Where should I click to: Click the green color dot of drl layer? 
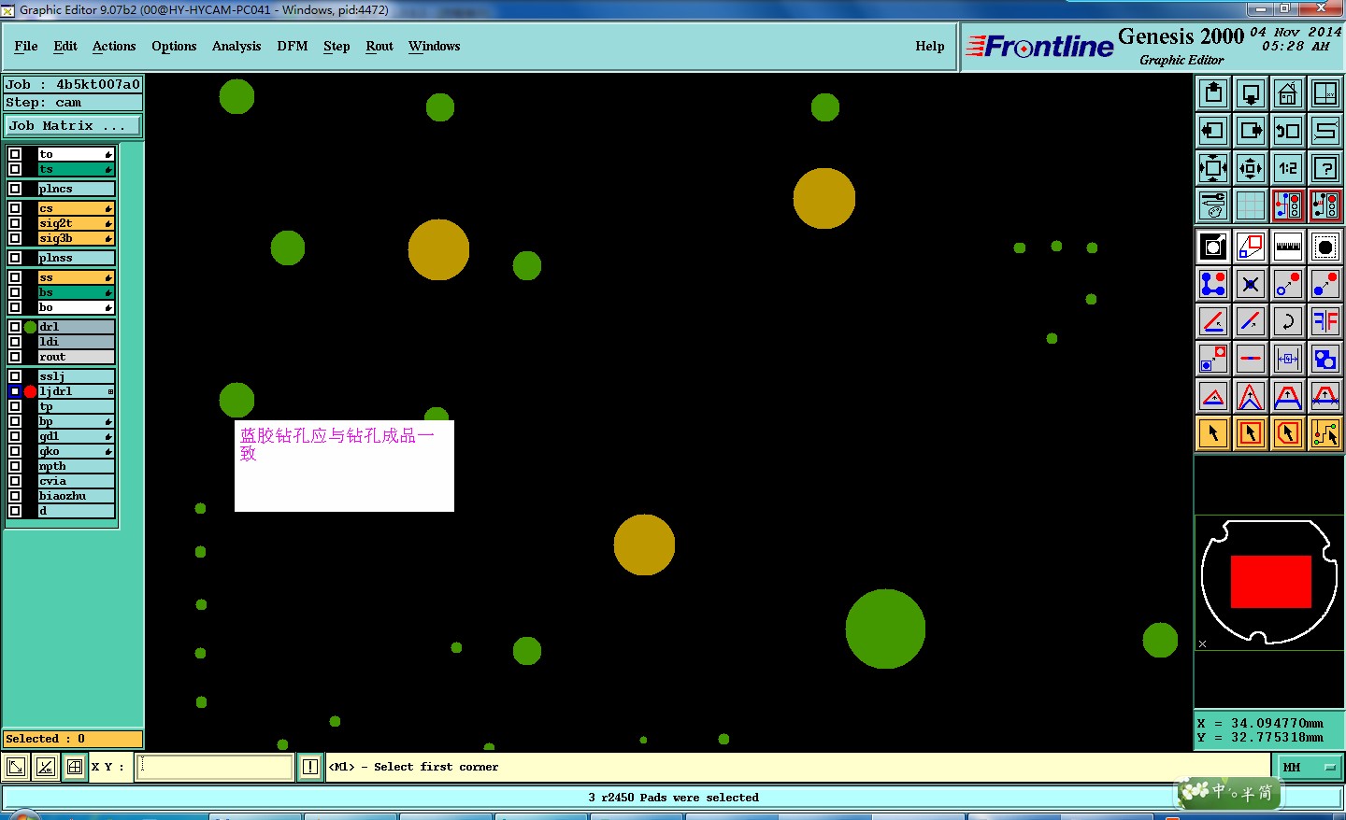(30, 327)
